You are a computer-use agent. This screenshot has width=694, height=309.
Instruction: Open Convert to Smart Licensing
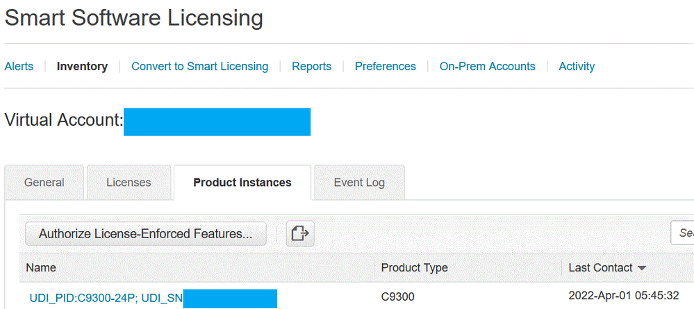click(199, 67)
